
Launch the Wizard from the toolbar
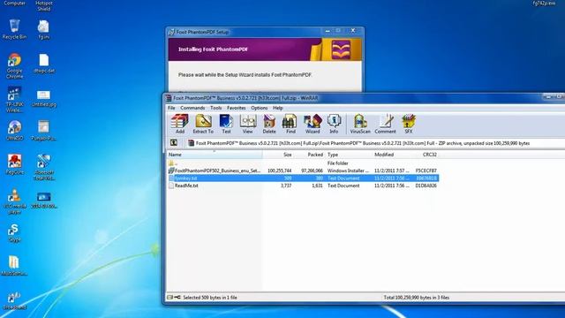(313, 124)
